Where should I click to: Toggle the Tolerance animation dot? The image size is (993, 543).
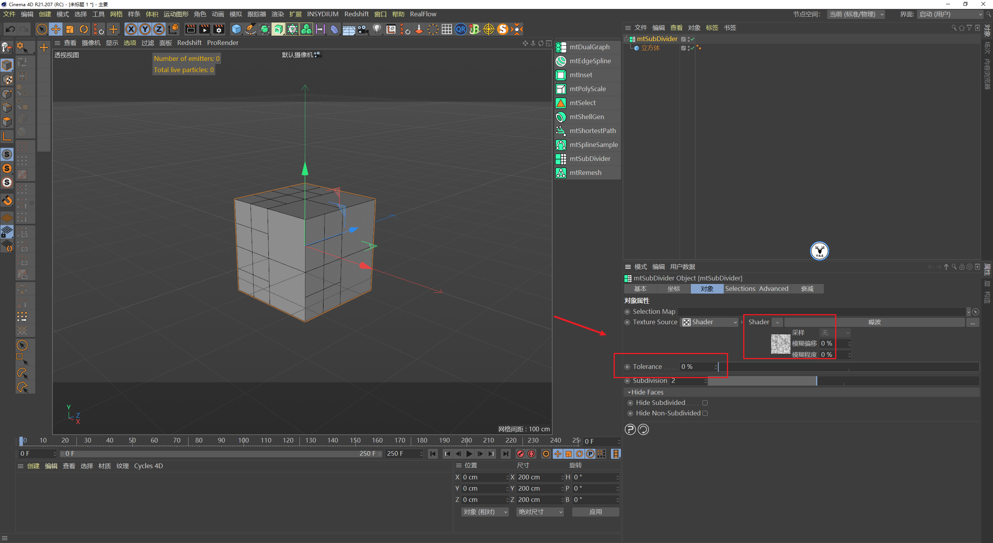click(x=627, y=367)
